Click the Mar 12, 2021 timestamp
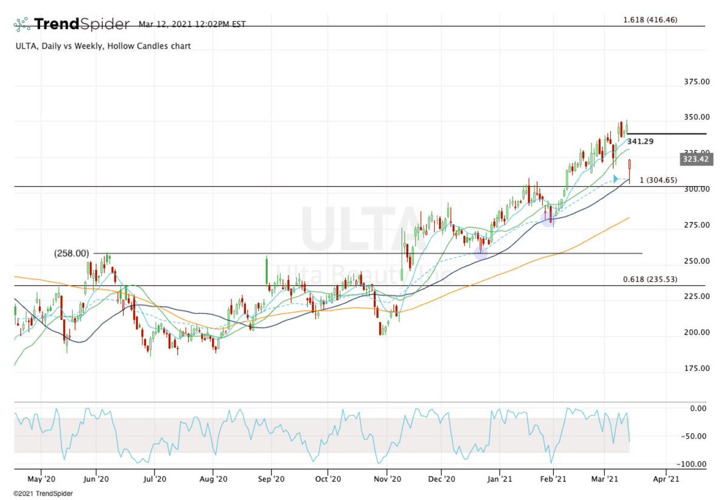Image resolution: width=727 pixels, height=500 pixels. [x=192, y=25]
